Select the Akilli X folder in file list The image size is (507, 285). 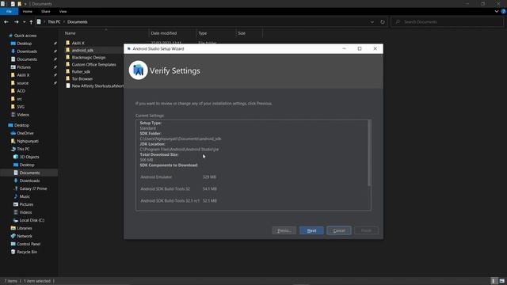pos(78,43)
